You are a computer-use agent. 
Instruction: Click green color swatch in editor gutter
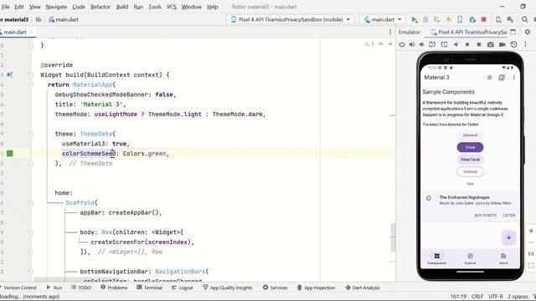coord(10,154)
